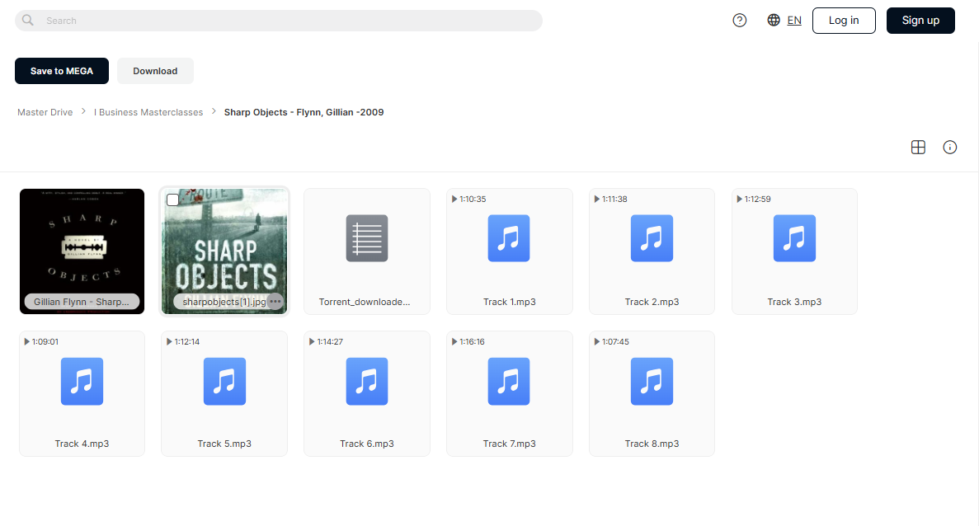
Task: Open the EN language selector
Action: coord(794,21)
